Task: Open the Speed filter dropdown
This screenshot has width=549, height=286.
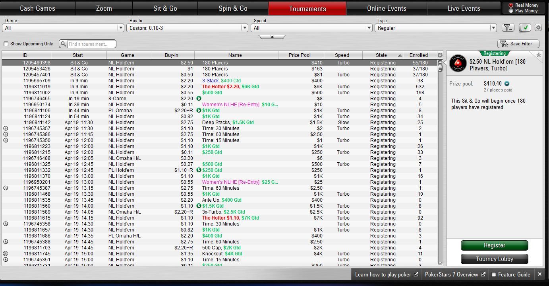Action: pos(311,28)
